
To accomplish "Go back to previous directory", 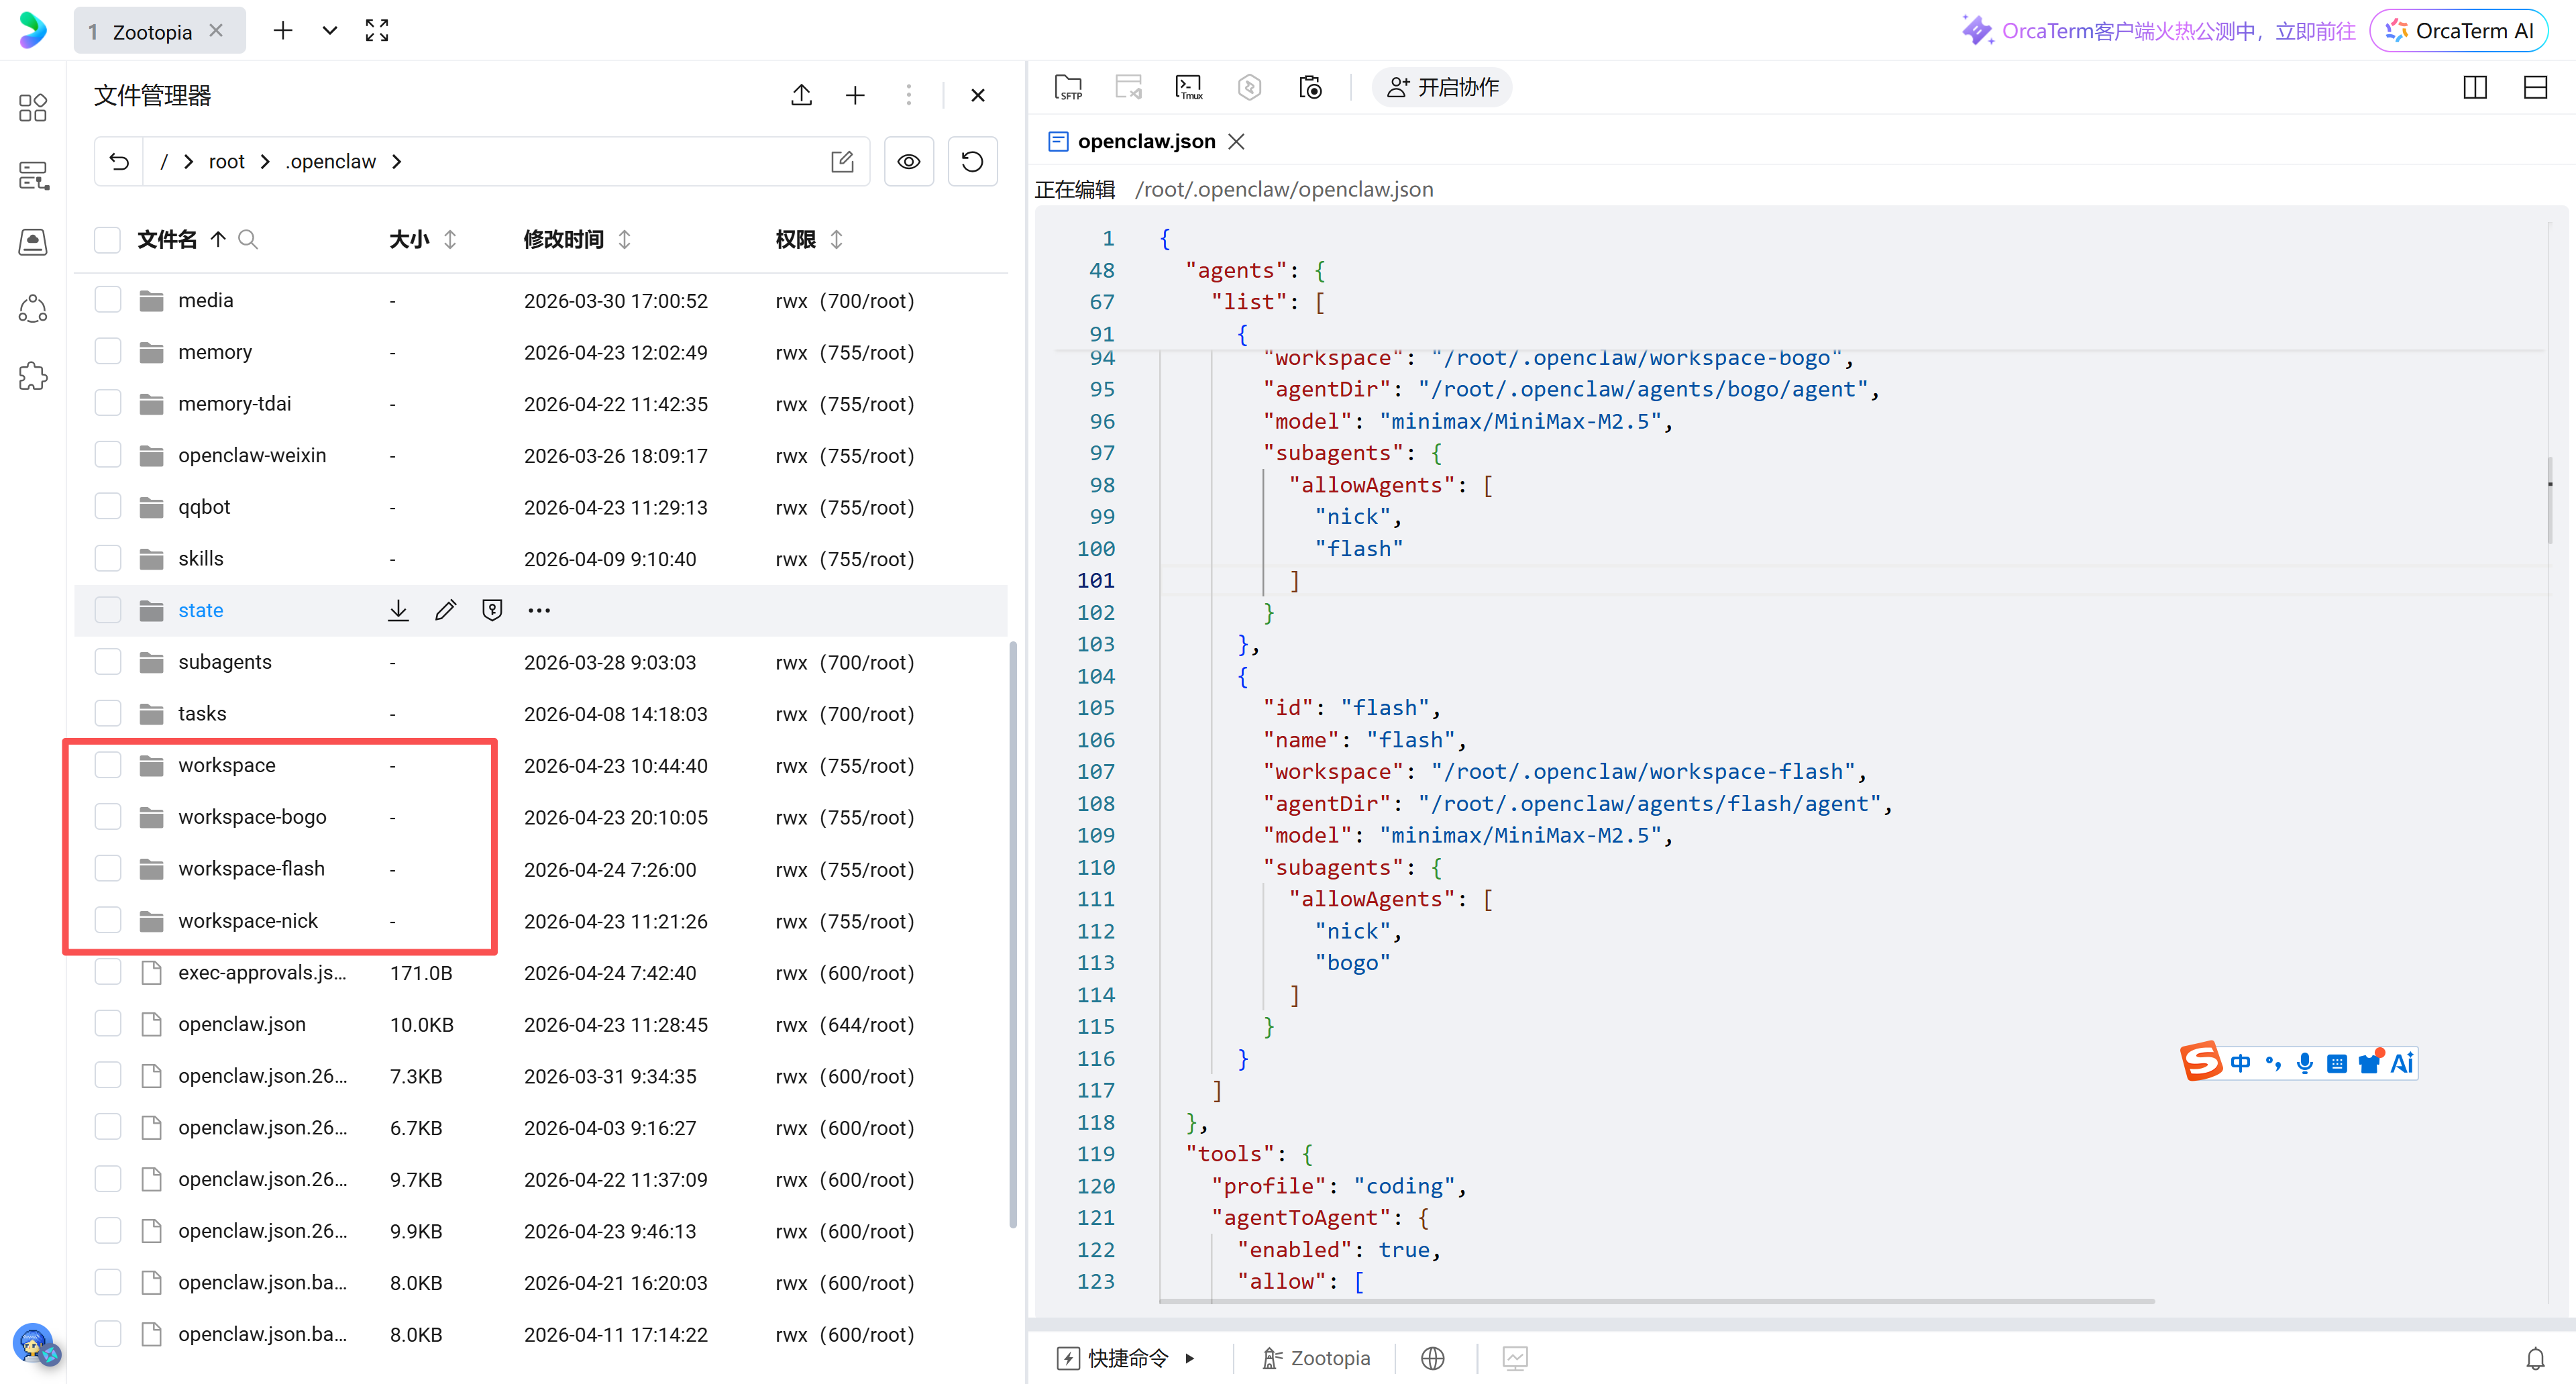I will [119, 162].
